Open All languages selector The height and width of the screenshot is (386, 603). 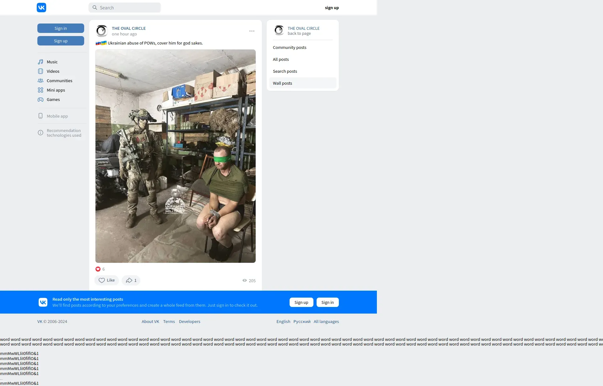(326, 321)
